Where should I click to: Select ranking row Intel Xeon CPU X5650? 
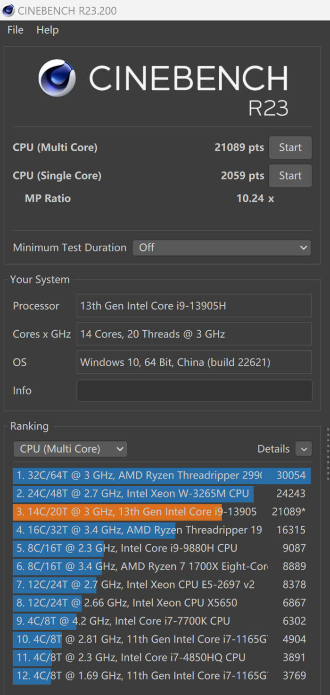[x=162, y=603]
